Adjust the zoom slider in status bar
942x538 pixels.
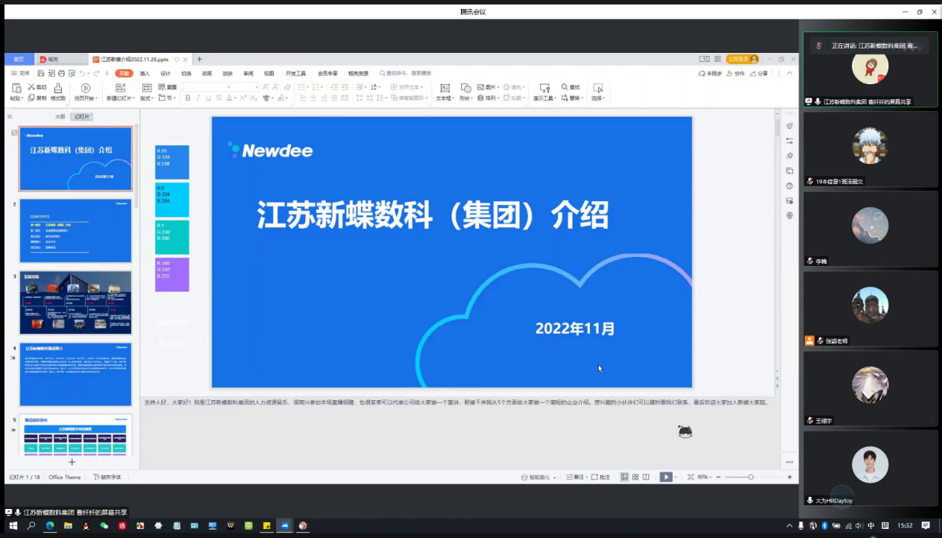(x=750, y=477)
